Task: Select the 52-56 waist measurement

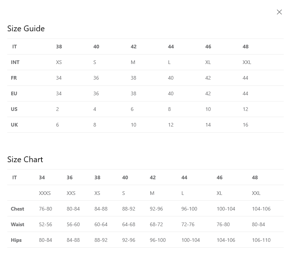Action: coord(45,224)
